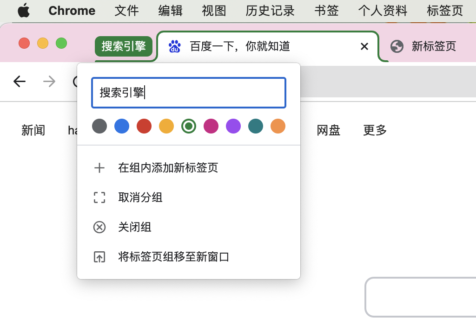Click the 网盘 link
This screenshot has width=476, height=331.
pyautogui.click(x=328, y=130)
